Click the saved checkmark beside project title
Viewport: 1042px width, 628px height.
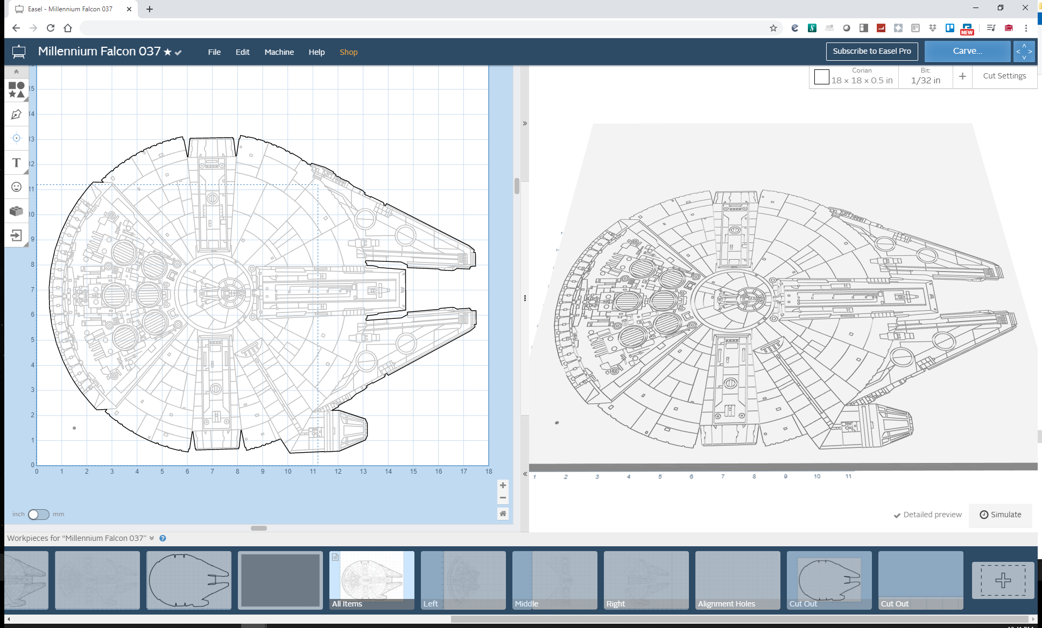[x=178, y=53]
